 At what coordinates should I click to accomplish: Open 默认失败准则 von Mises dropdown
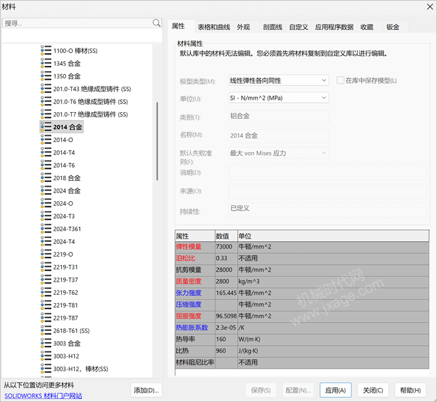point(278,153)
